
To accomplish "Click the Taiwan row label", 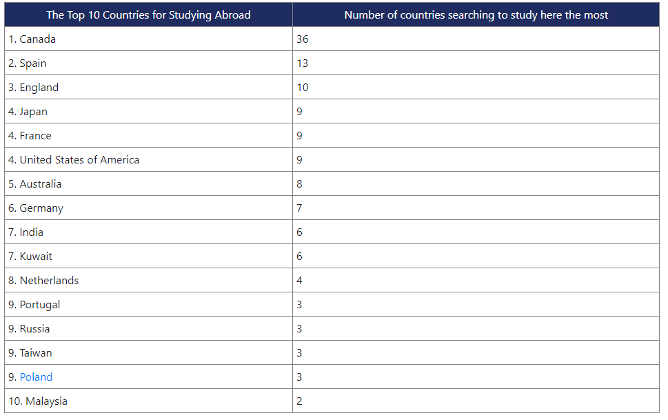I will point(30,352).
